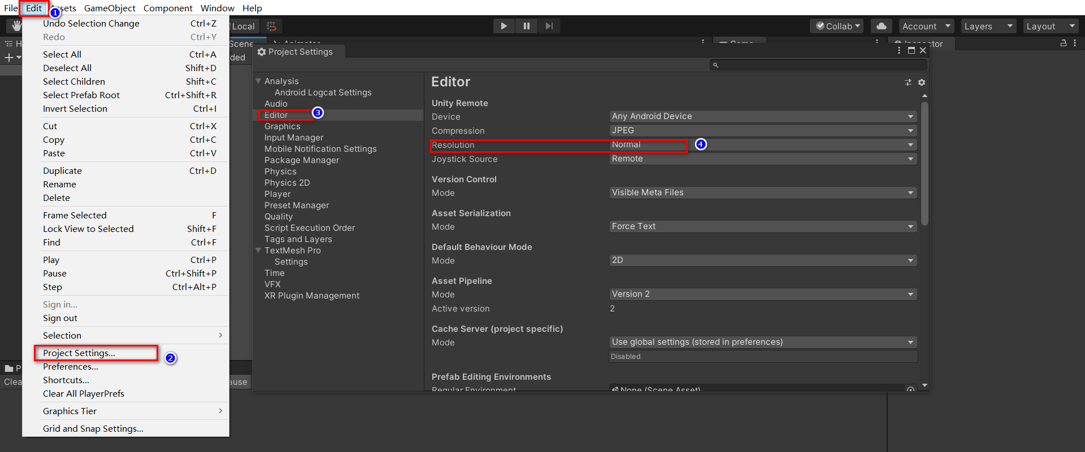Choose Undo Selection Change
Image resolution: width=1085 pixels, height=452 pixels.
coord(125,23)
